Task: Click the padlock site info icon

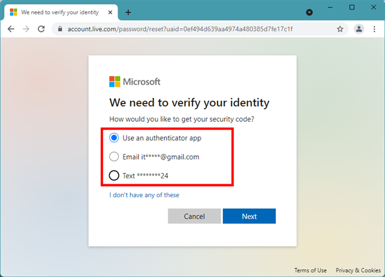Action: [60, 29]
